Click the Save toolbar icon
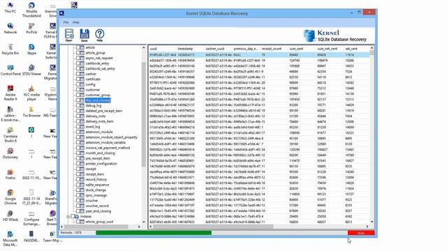Screen dimensions: 447x251 tap(85, 34)
